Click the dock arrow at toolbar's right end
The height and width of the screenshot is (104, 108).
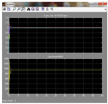[105, 9]
